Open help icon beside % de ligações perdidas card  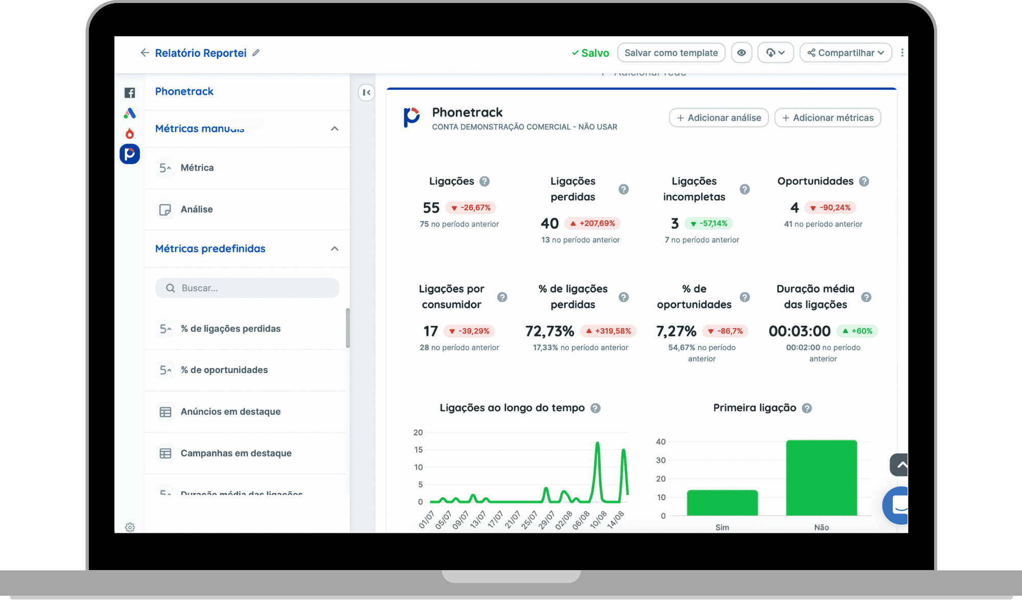pos(623,297)
